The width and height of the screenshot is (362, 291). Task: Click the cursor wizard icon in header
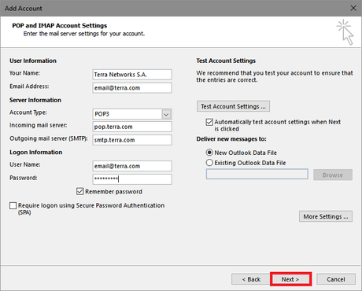click(x=345, y=32)
